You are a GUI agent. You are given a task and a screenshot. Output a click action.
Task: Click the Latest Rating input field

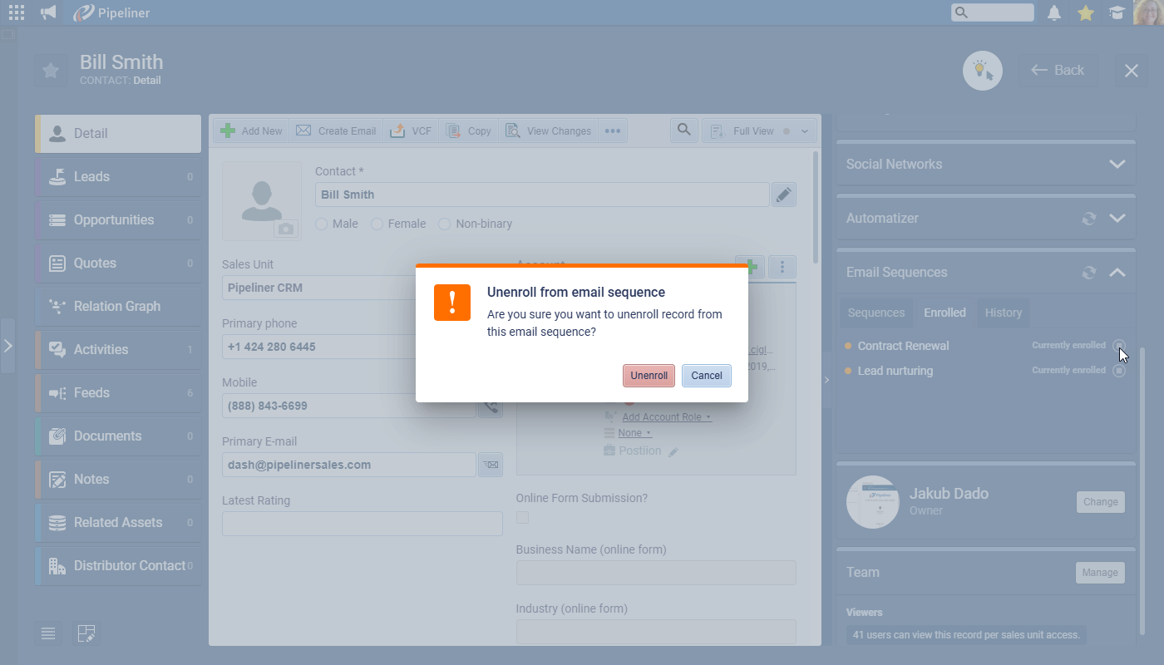pos(362,524)
